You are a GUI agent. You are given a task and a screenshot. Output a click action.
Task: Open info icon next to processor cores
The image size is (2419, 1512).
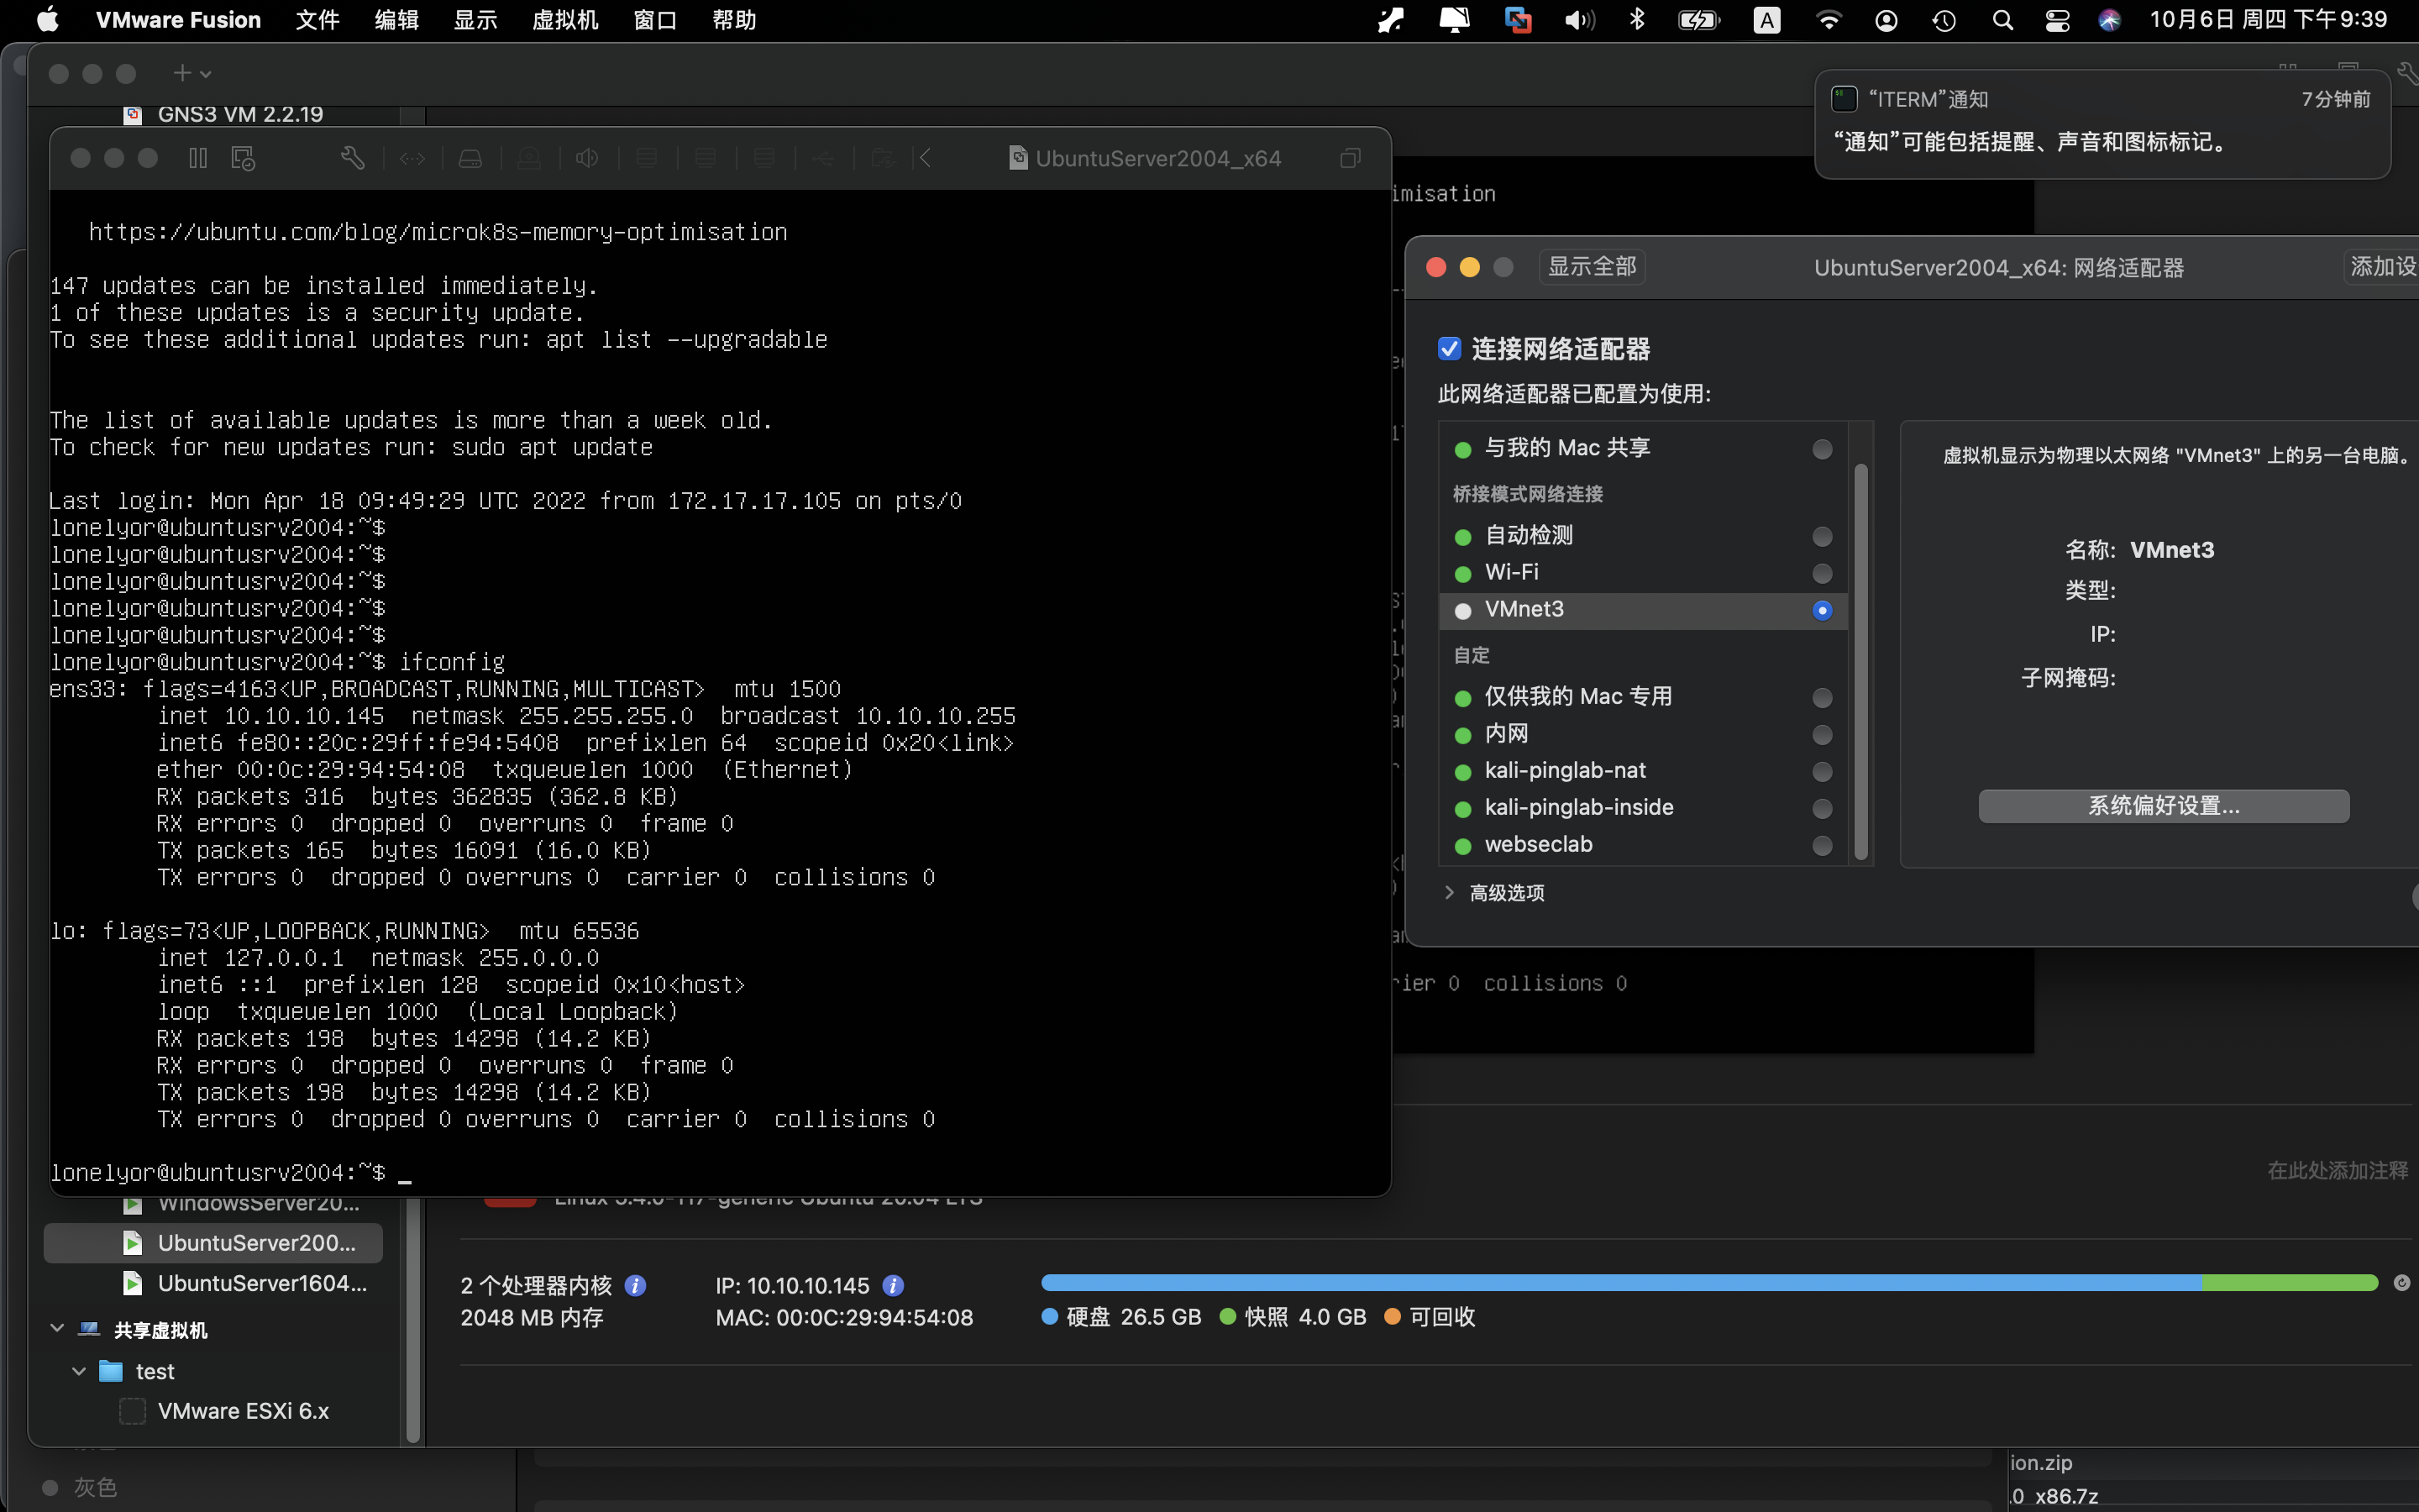(635, 1285)
